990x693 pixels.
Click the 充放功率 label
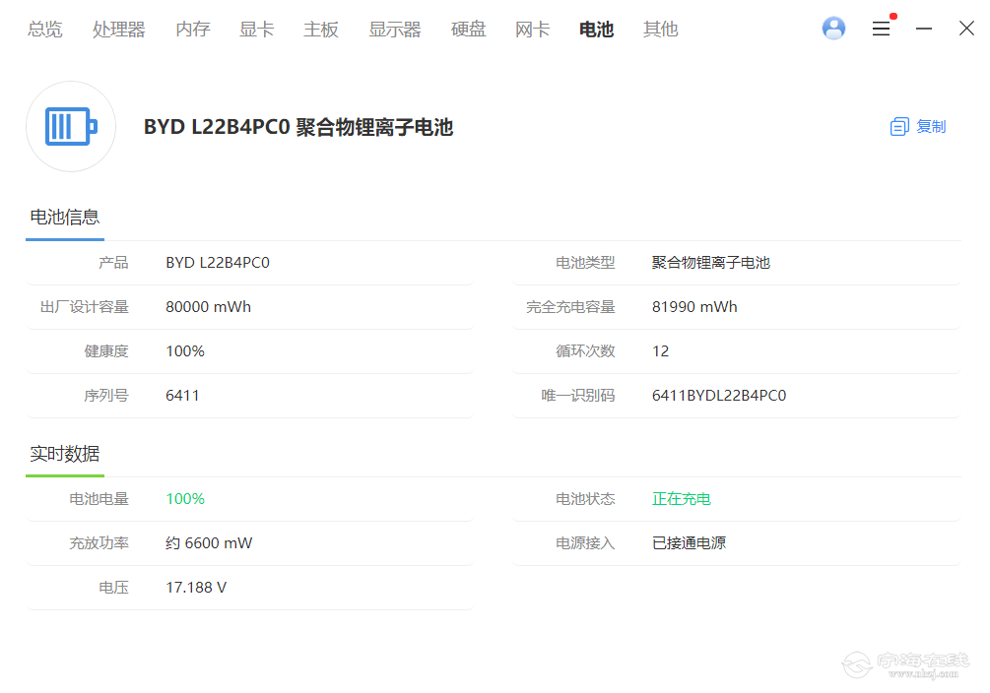coord(99,542)
